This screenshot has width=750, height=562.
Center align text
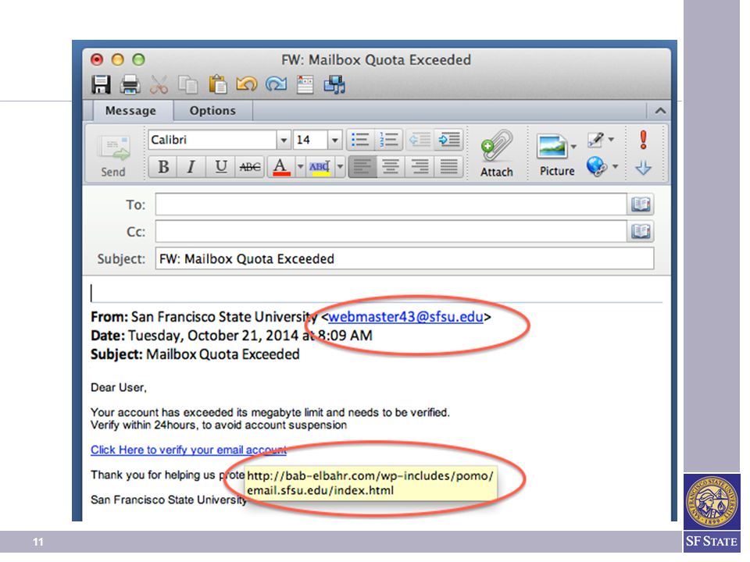pyautogui.click(x=391, y=167)
